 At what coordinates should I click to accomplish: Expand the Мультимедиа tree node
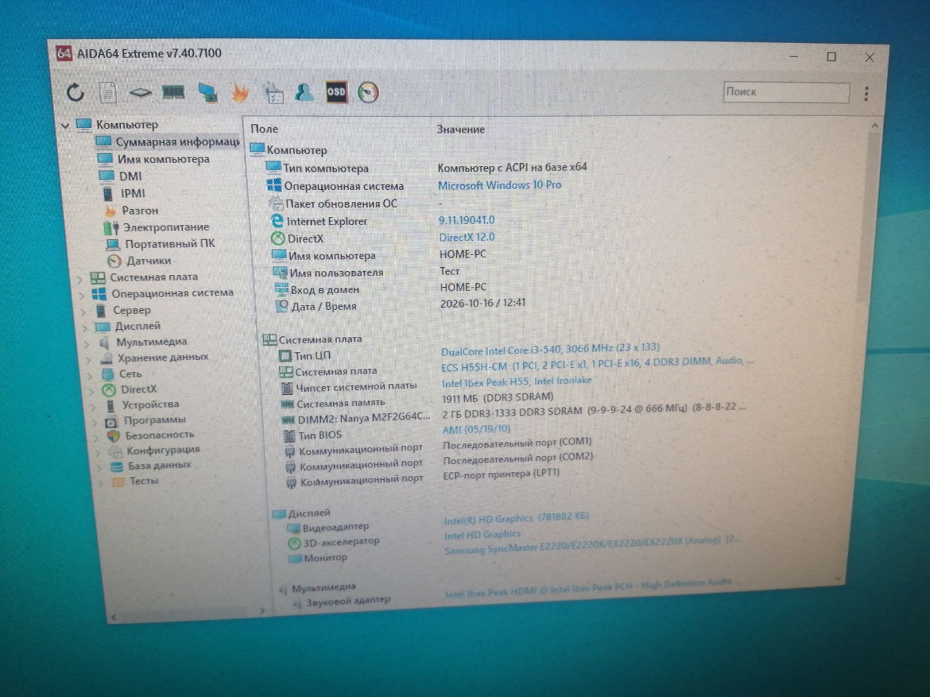pyautogui.click(x=87, y=344)
